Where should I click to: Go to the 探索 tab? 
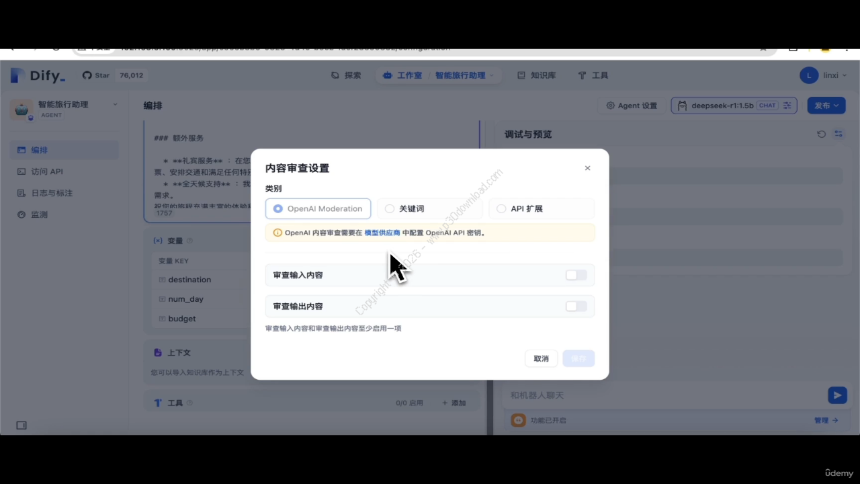point(346,75)
